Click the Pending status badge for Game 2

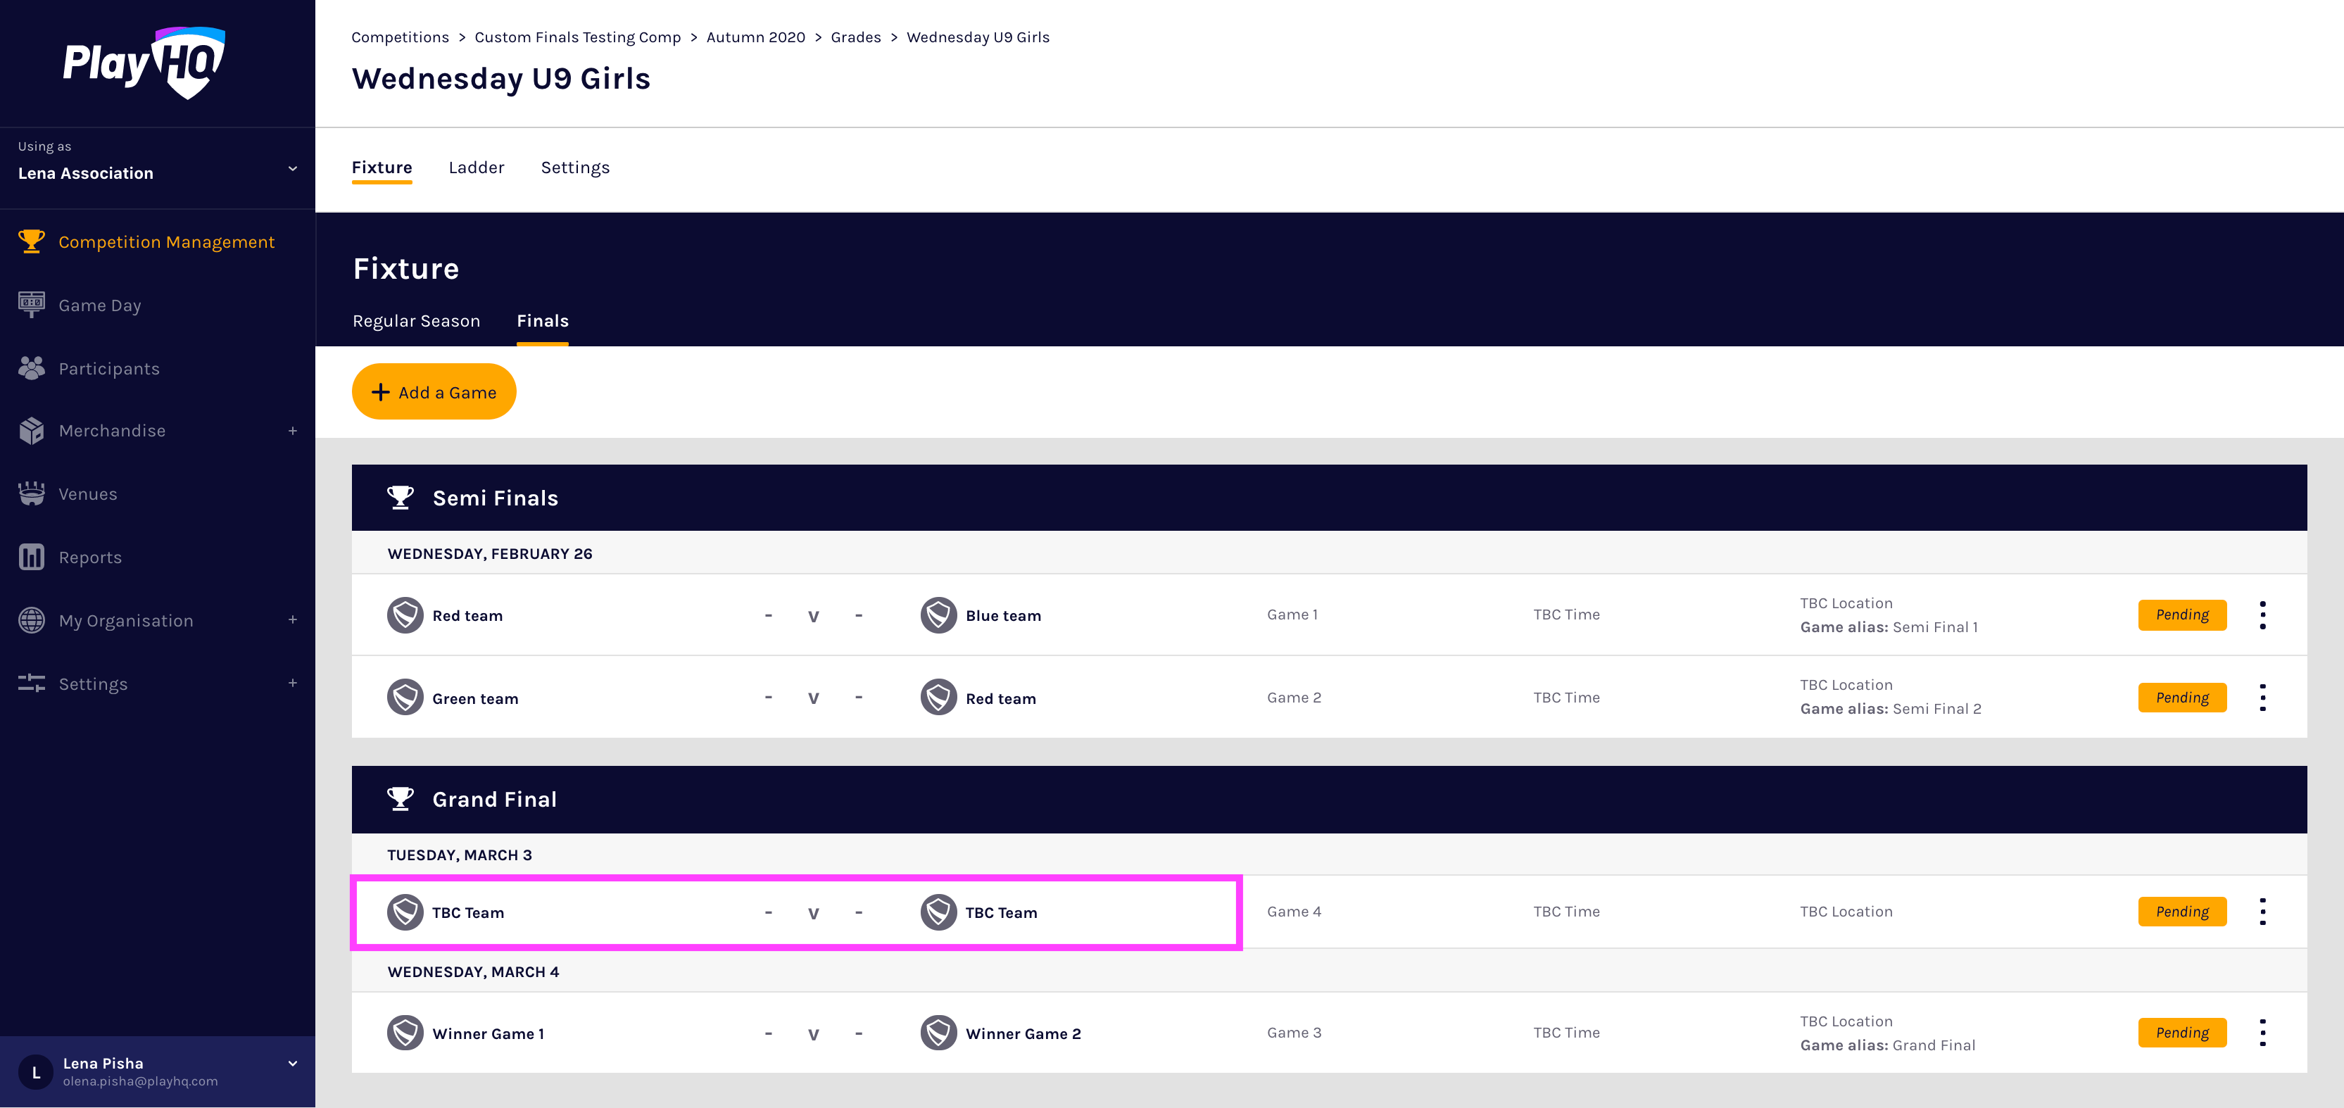pos(2181,698)
